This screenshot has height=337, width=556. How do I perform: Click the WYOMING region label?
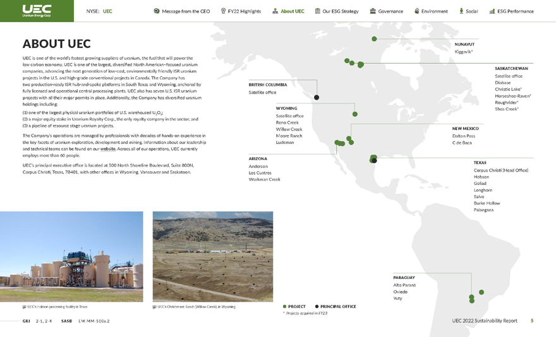[286, 109]
